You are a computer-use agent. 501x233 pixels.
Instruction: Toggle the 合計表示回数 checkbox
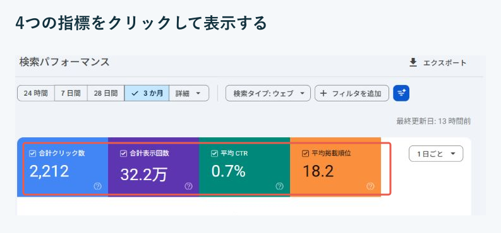coord(123,154)
